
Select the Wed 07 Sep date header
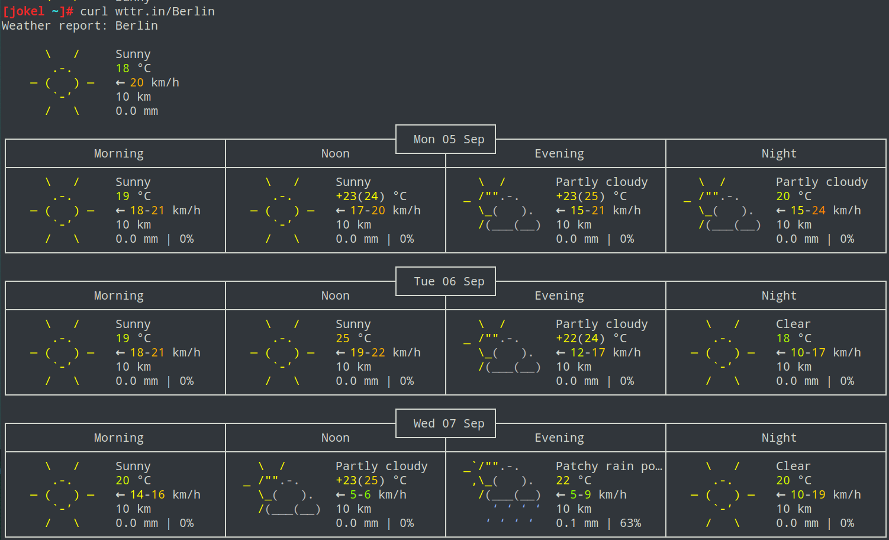(448, 423)
